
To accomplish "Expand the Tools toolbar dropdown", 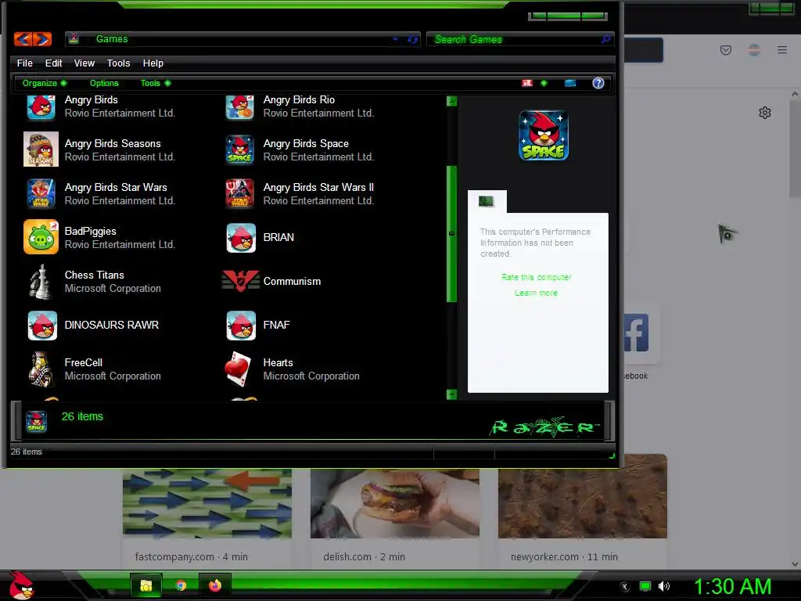I will point(156,83).
